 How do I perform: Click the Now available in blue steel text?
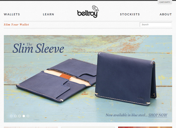(127, 115)
